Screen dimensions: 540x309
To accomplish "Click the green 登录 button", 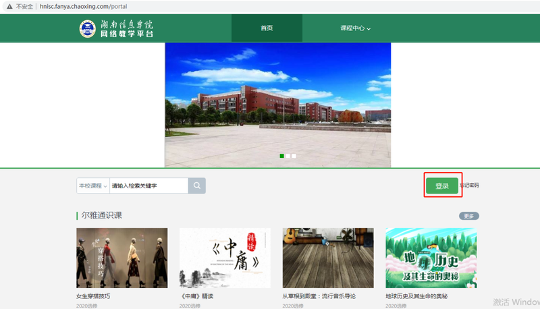I will [442, 186].
